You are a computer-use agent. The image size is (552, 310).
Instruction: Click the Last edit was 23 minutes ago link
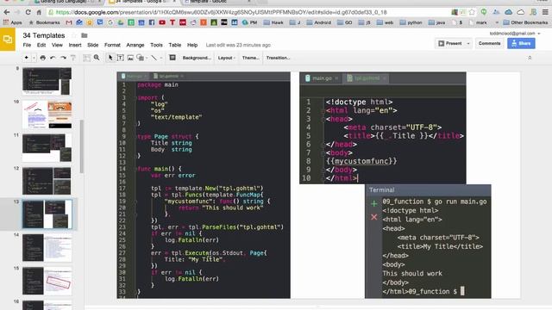tap(238, 45)
